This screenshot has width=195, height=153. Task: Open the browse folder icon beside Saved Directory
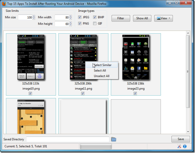(114, 139)
